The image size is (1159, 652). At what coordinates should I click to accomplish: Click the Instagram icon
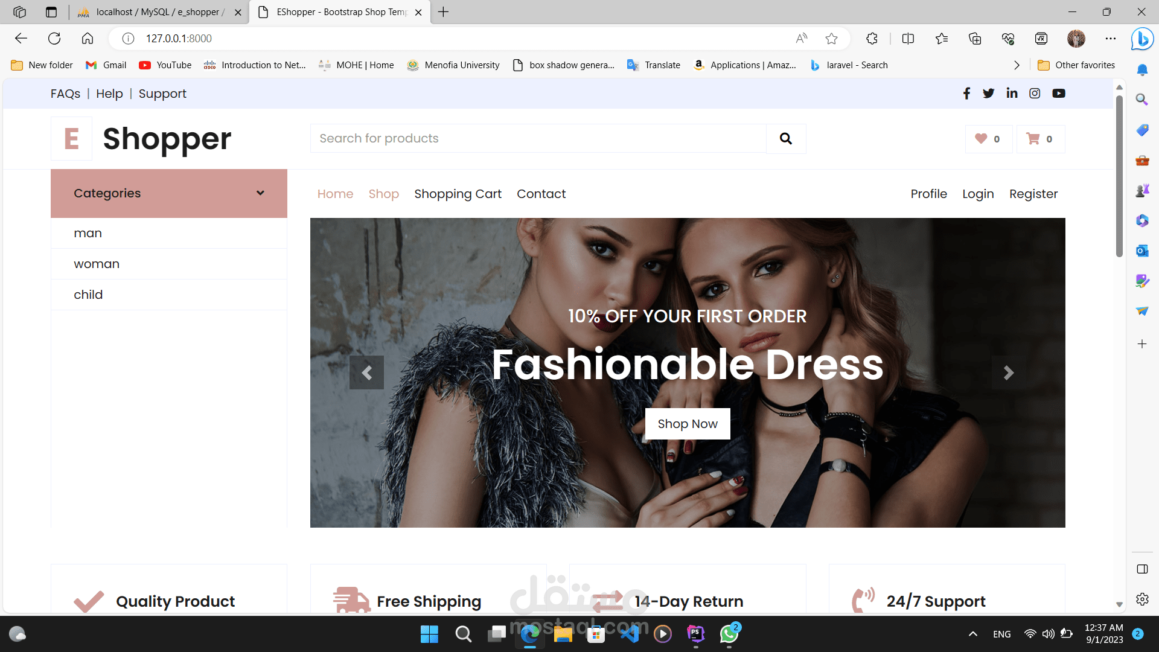click(x=1035, y=93)
